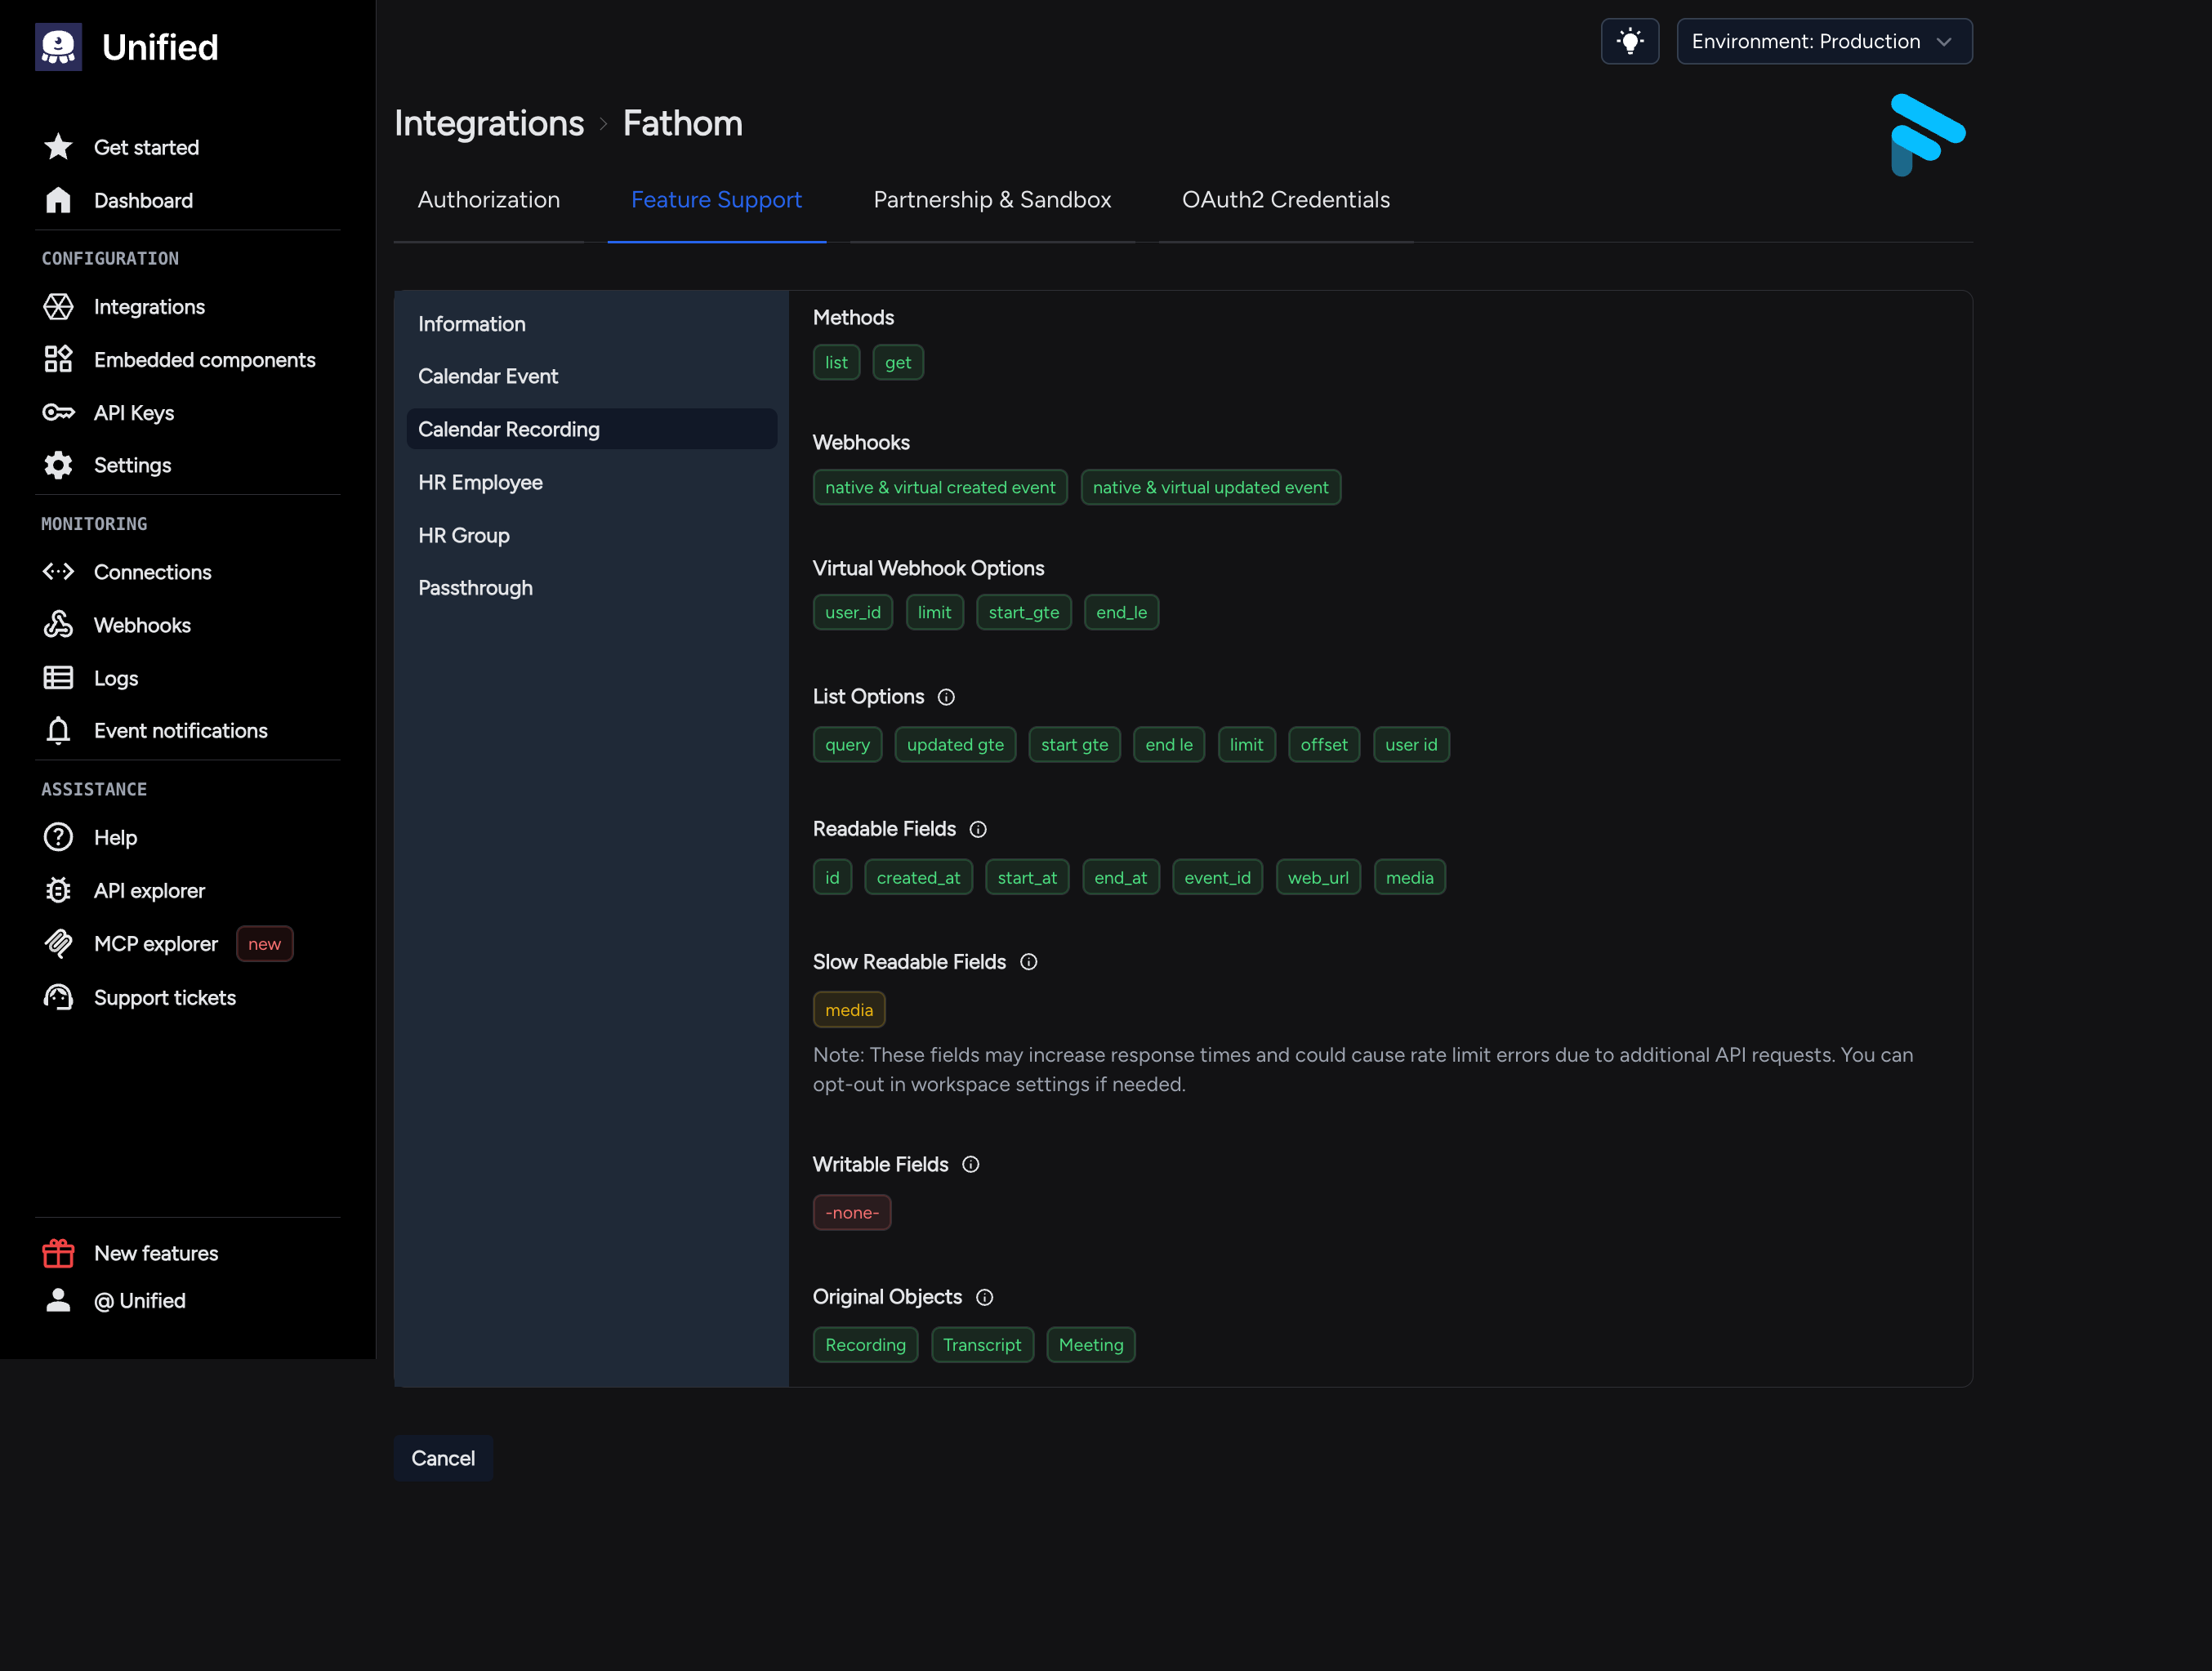Switch to the Authorization tab
This screenshot has width=2212, height=1671.
488,199
